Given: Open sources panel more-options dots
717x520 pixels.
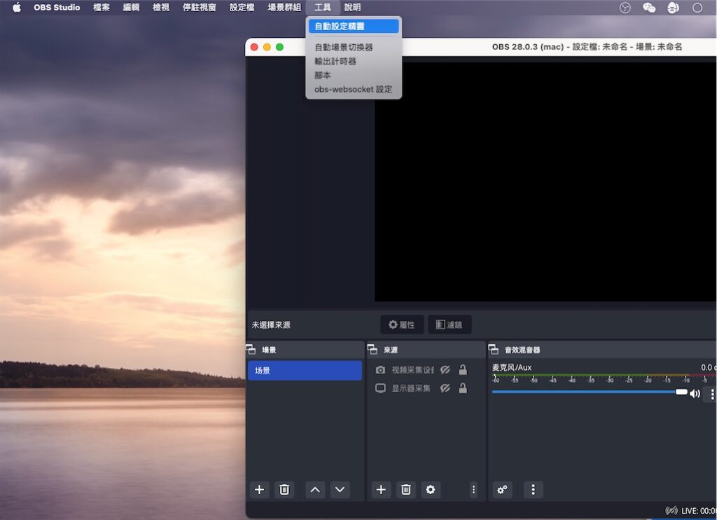Looking at the screenshot, I should pyautogui.click(x=473, y=490).
